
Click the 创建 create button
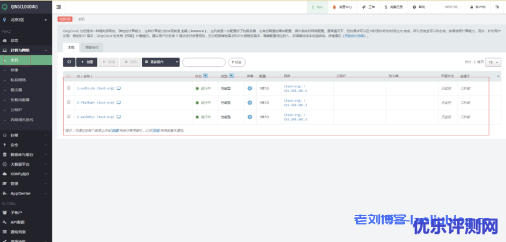pyautogui.click(x=87, y=62)
